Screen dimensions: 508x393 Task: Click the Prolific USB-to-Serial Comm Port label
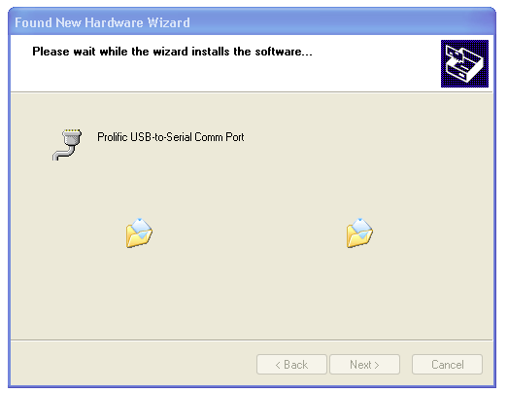(170, 137)
